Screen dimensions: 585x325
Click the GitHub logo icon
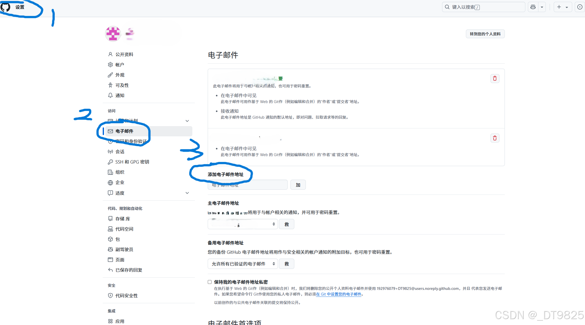tap(5, 7)
